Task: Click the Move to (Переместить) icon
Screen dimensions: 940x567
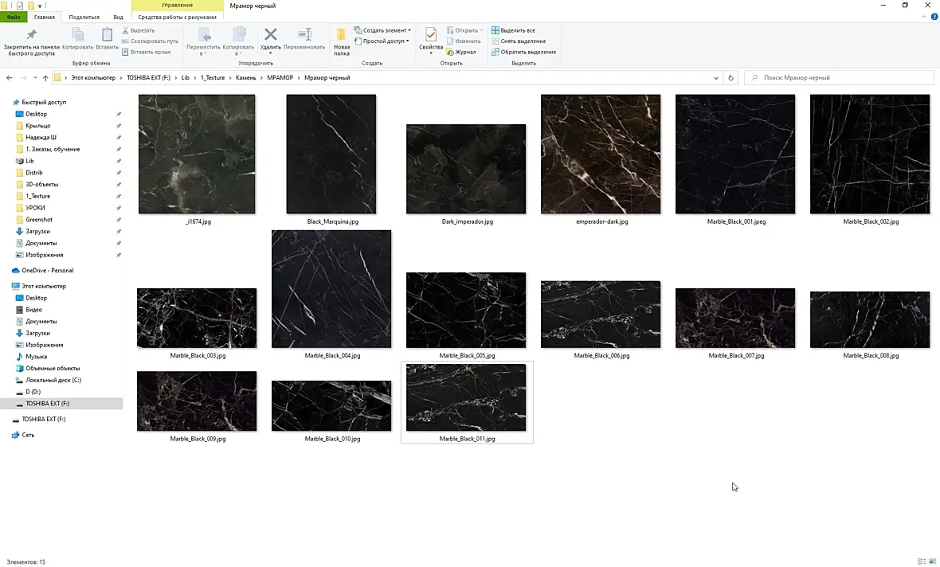Action: pos(203,35)
